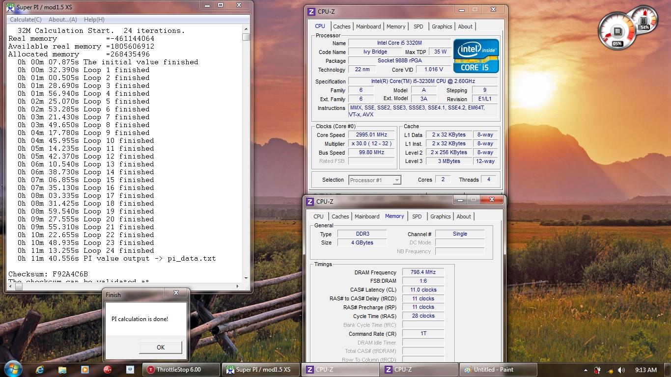Click the Bus Speed 99.80 MHz value

[x=372, y=153]
